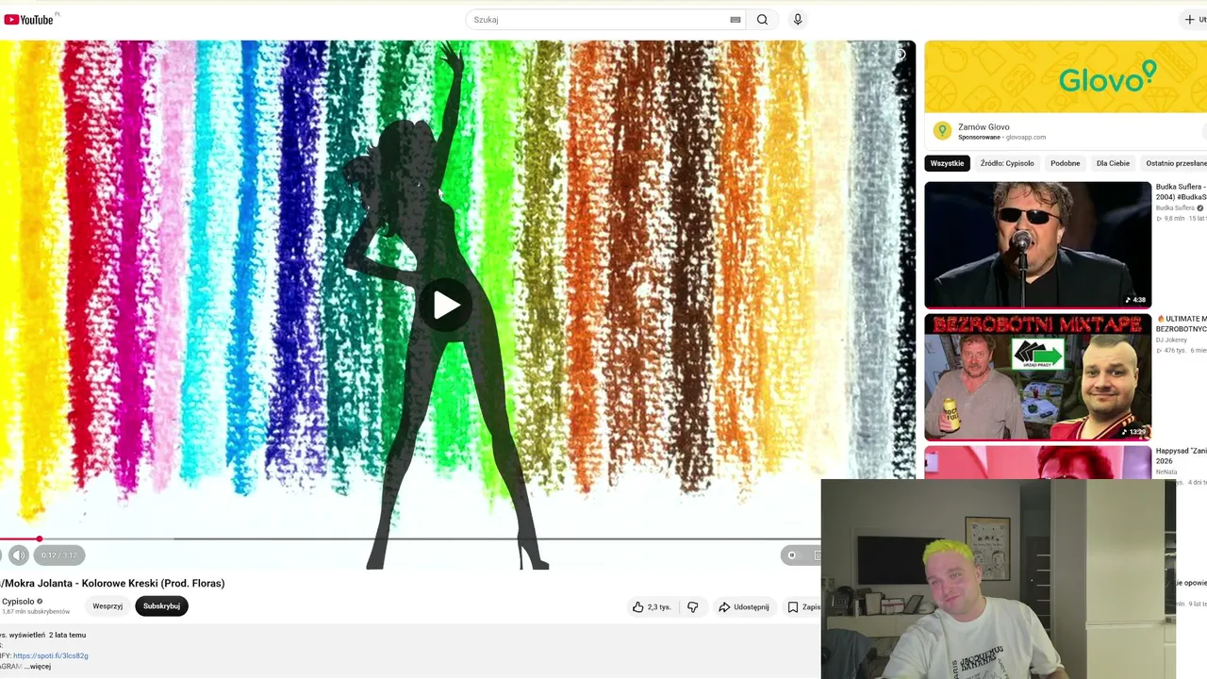Play the video with the center play button
1207x679 pixels.
click(446, 305)
